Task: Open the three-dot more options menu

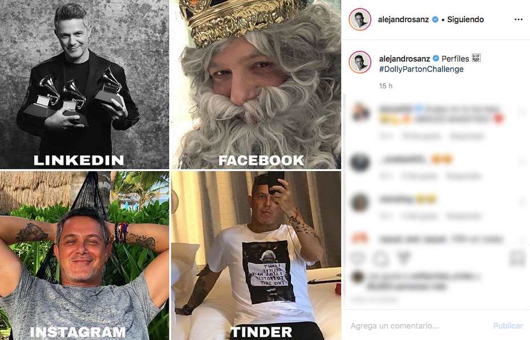Action: point(518,19)
